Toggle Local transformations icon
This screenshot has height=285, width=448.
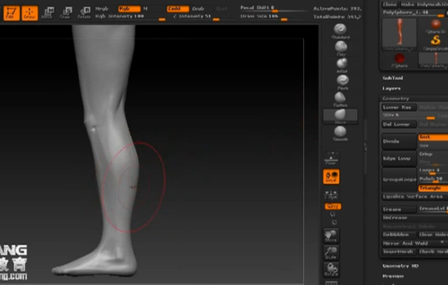(331, 176)
